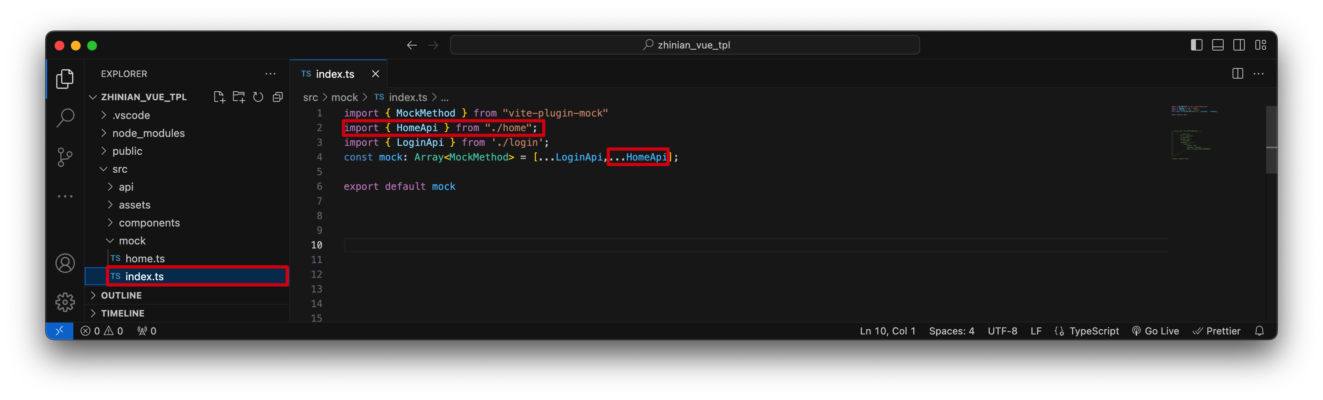Click the ports forwarded indicator showing 0
Image resolution: width=1323 pixels, height=400 pixels.
tap(147, 331)
